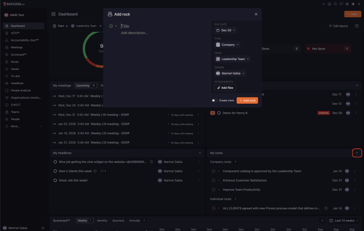Select the Monthly scorecard tab
The height and width of the screenshot is (231, 364).
(102, 221)
